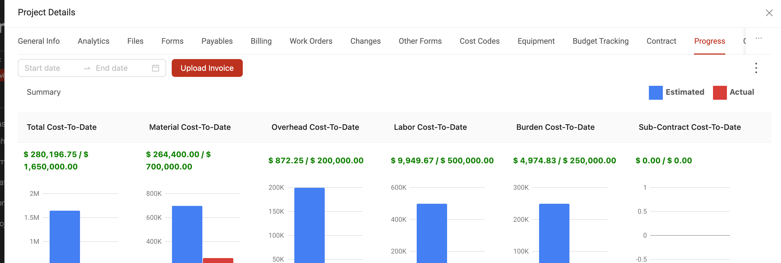Click the 0.5 axis label in Sub-Contract chart

[x=642, y=211]
